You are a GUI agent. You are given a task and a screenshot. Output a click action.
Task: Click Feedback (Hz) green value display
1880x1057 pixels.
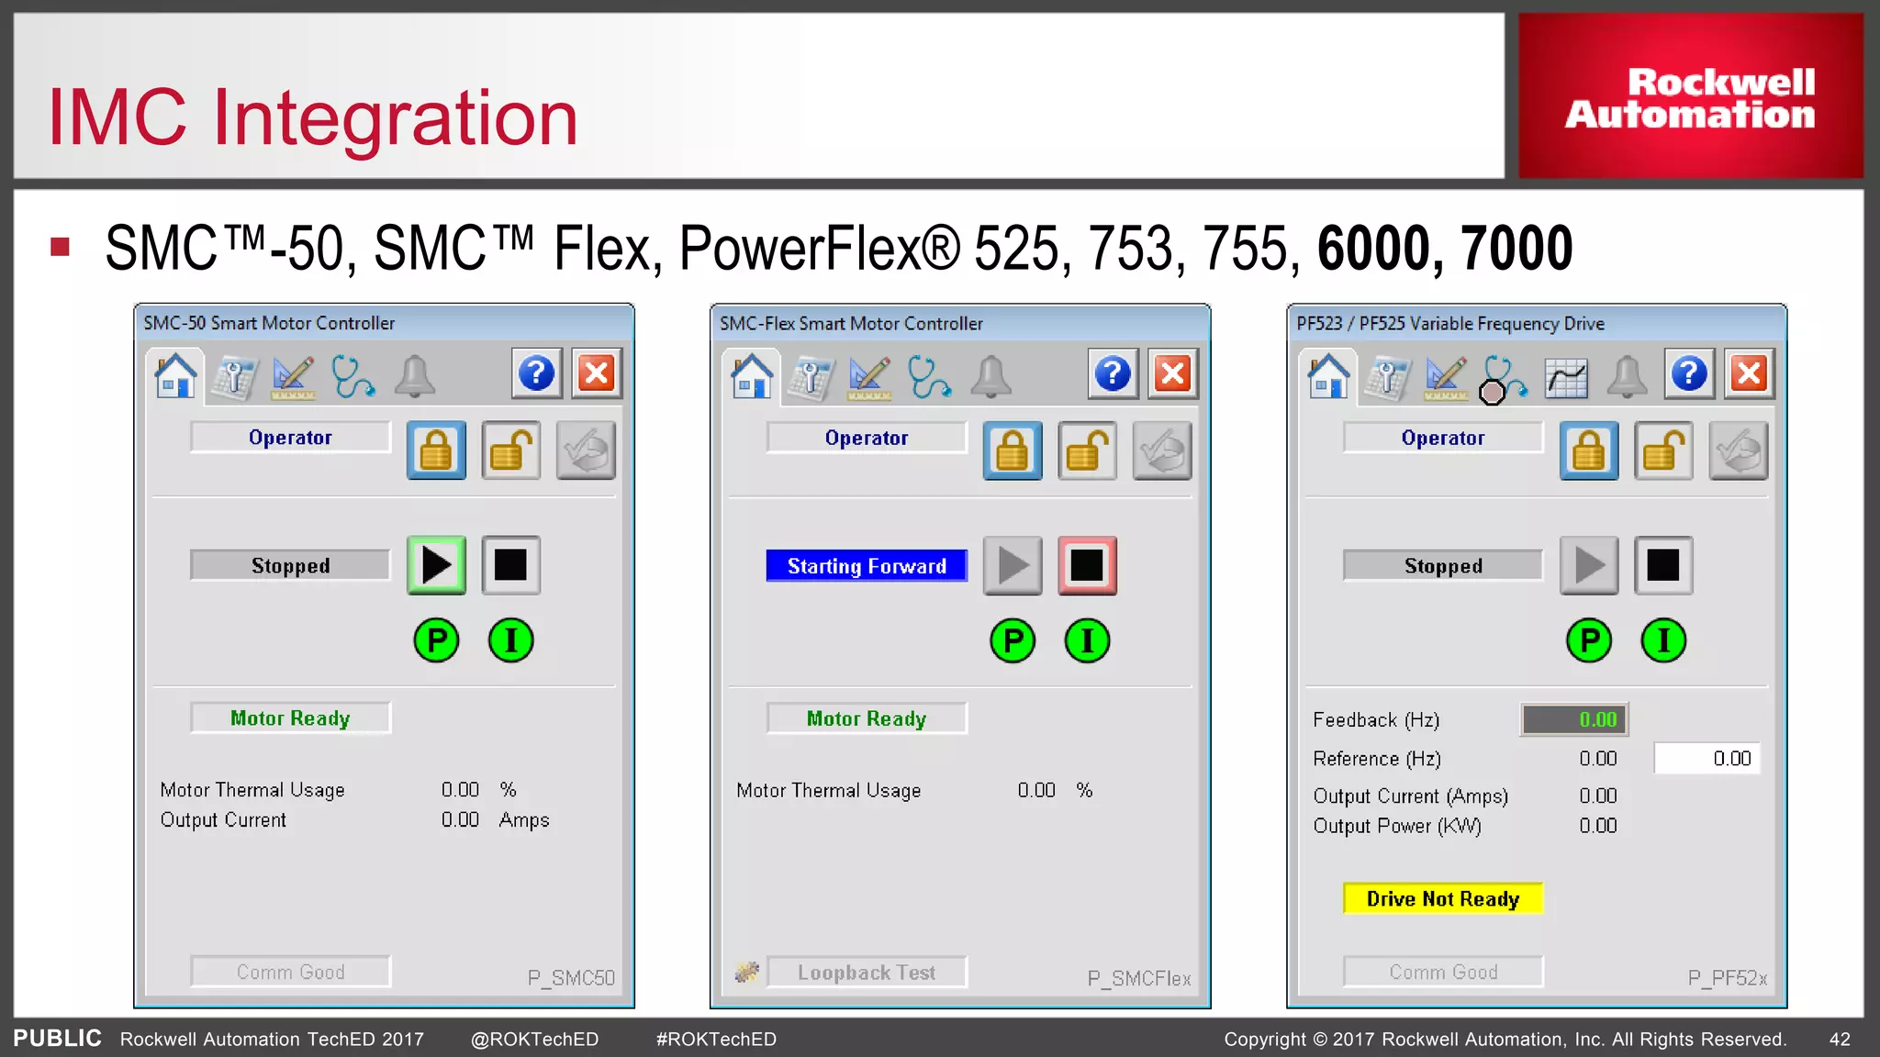point(1574,719)
